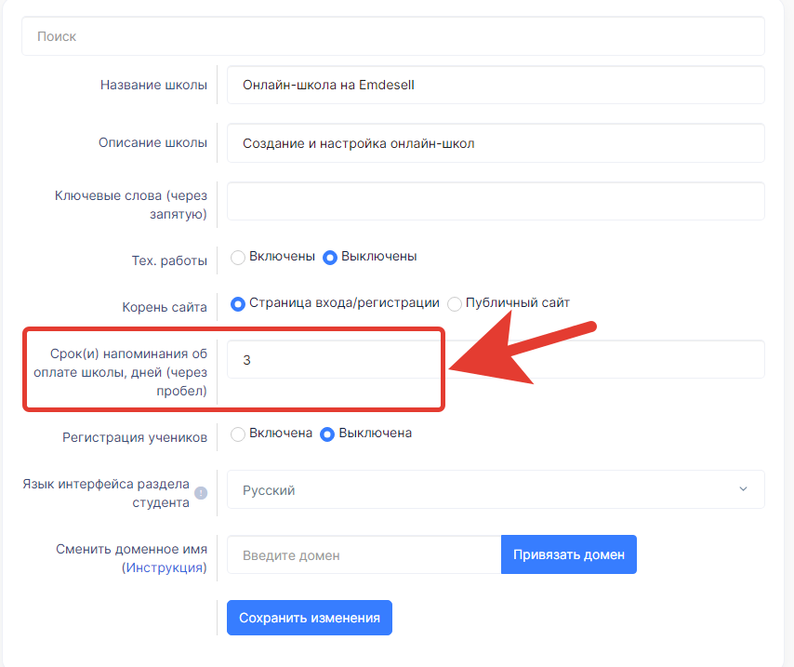Open the Инструкция link
Image resolution: width=794 pixels, height=667 pixels.
coord(164,567)
